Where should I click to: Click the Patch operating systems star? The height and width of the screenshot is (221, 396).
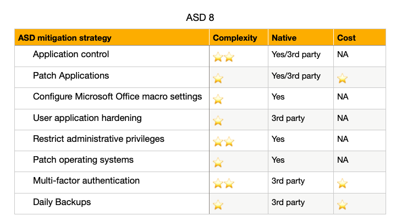pyautogui.click(x=218, y=162)
